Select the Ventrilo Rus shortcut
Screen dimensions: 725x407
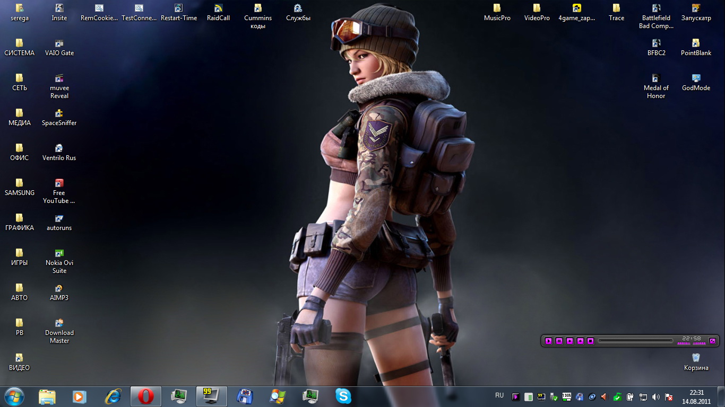coord(59,153)
